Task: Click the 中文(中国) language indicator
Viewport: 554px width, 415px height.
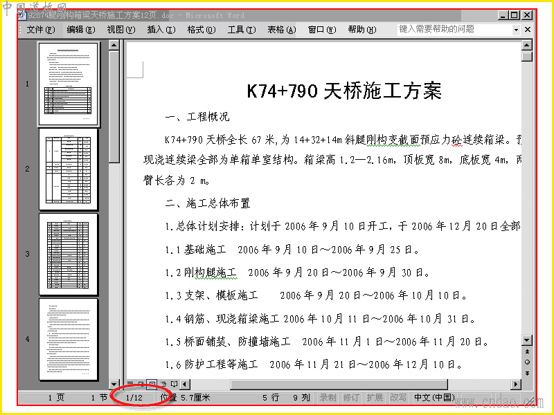Action: point(435,398)
